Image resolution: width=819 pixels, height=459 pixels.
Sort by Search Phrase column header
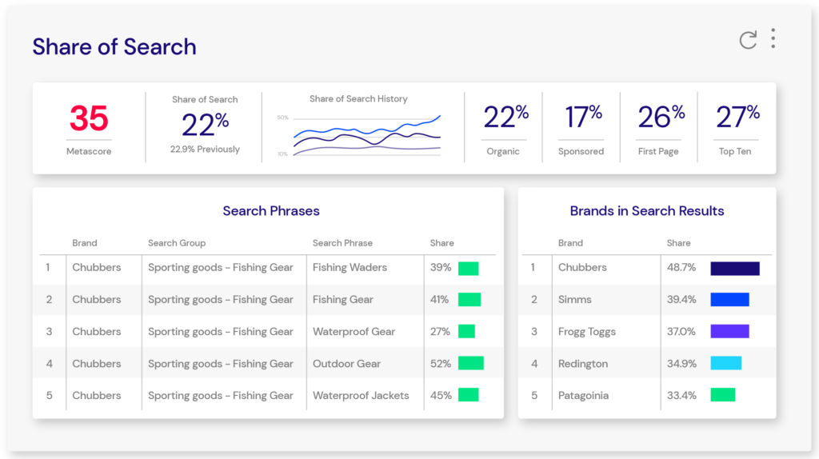pos(342,243)
